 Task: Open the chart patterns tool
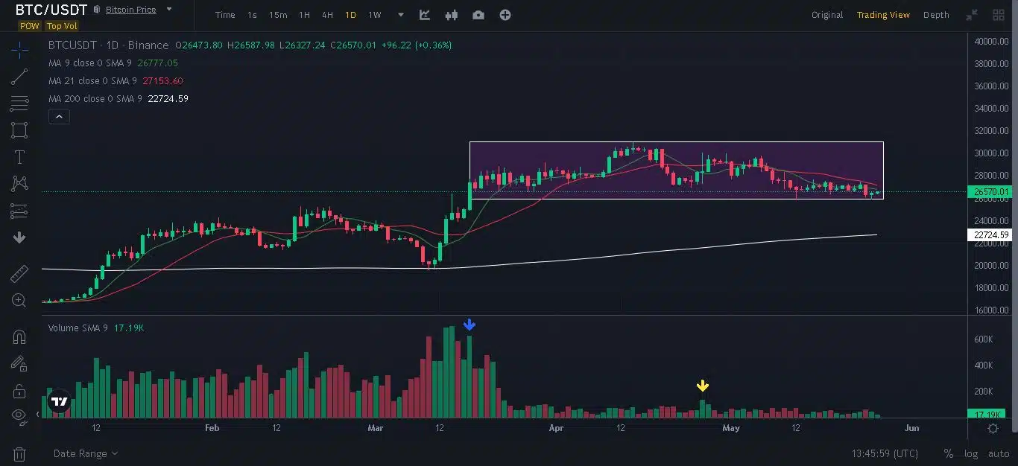(19, 183)
